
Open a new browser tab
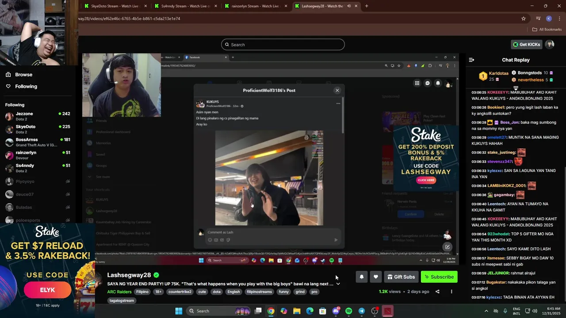tap(367, 6)
